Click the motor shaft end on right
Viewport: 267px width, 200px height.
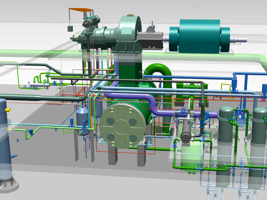pyautogui.click(x=240, y=40)
